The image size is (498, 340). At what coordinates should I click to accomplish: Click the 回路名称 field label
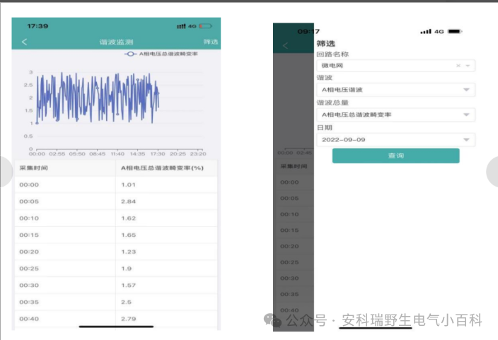coord(332,54)
